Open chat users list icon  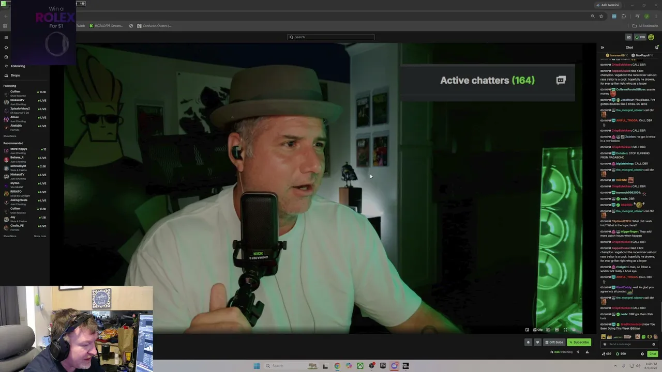coord(656,48)
